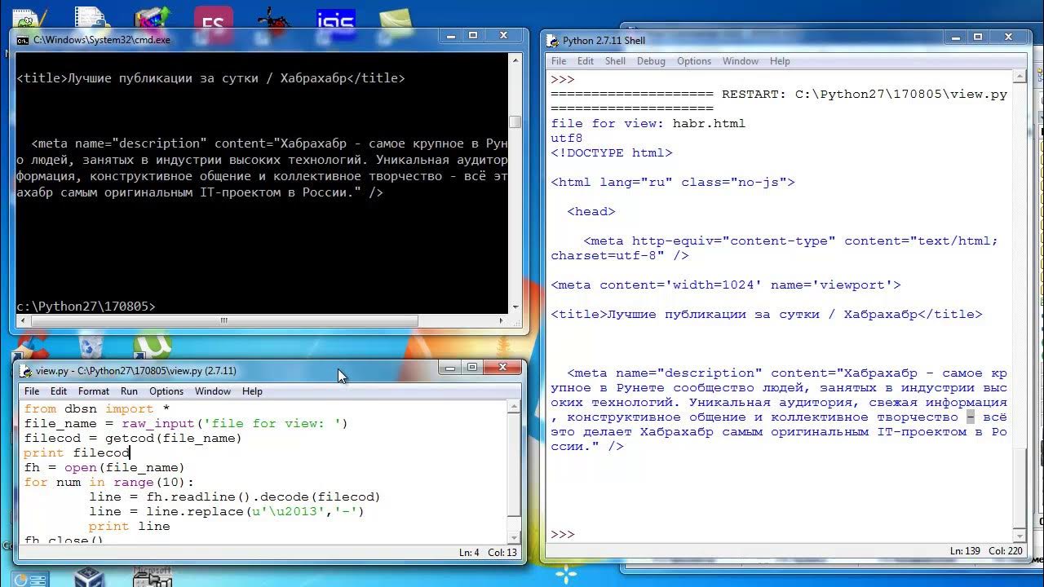Click the c:\Python27\170805> prompt in cmd

[86, 307]
